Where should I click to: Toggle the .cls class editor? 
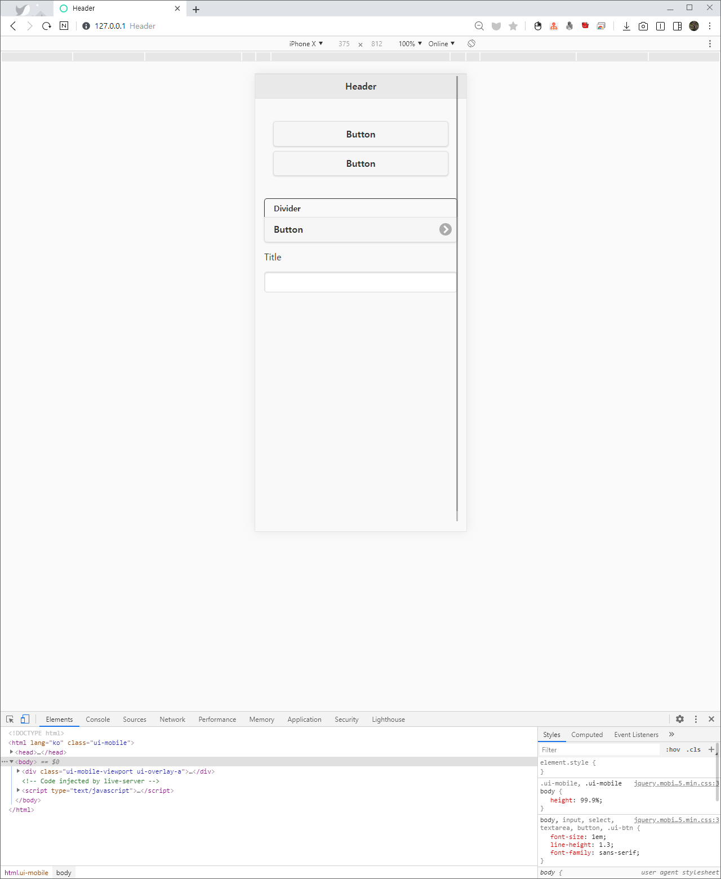[x=693, y=749]
